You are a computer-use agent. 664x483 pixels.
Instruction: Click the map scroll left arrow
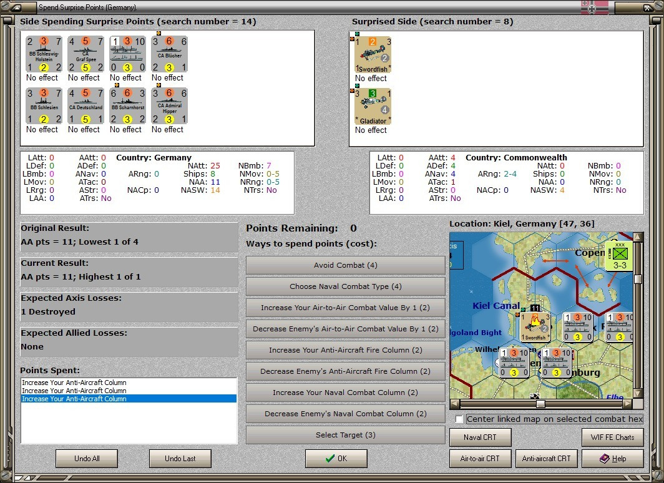[454, 404]
